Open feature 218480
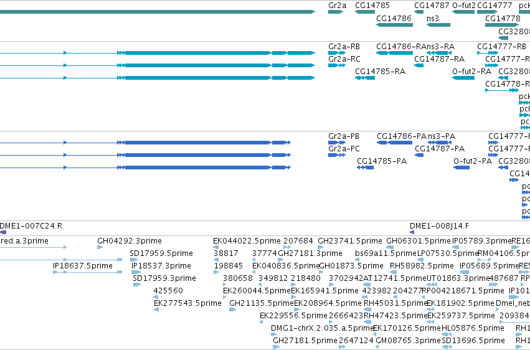Screen dimensions: 530x350 (306, 278)
